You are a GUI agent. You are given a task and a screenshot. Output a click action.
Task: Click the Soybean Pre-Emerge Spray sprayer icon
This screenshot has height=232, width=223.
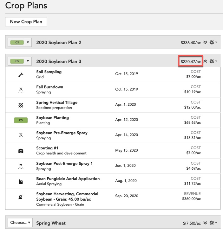(x=21, y=136)
